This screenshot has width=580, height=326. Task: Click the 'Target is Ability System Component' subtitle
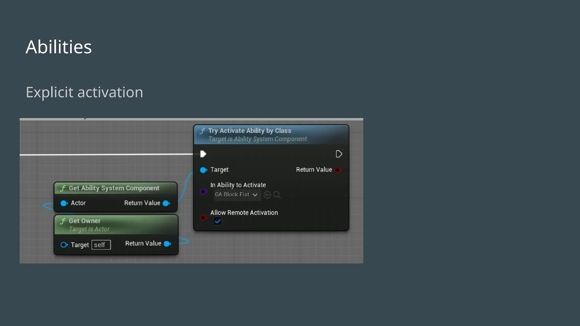(257, 139)
